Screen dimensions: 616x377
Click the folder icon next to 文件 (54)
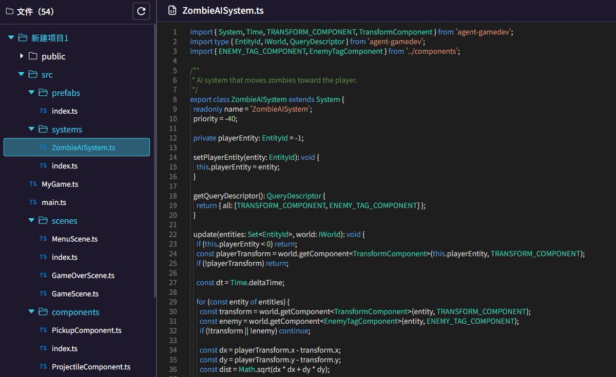click(x=10, y=11)
